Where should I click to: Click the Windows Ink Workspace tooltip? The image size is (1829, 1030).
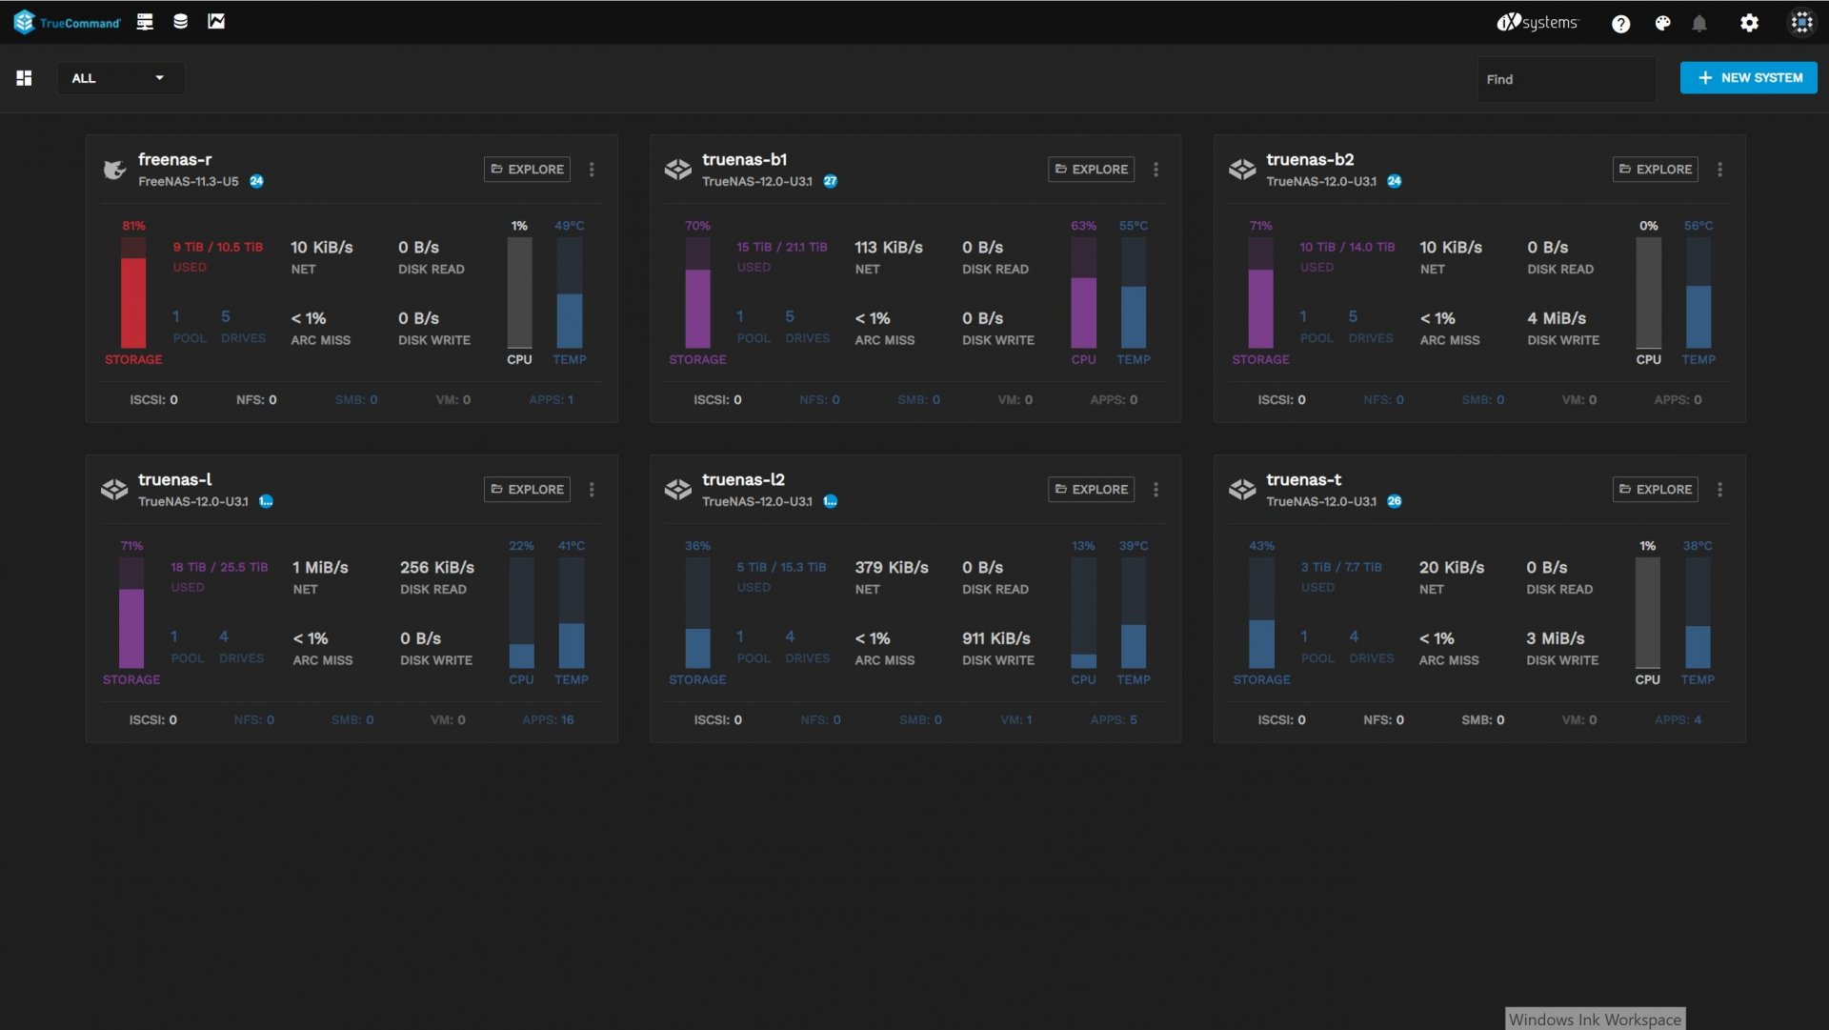(1596, 1020)
